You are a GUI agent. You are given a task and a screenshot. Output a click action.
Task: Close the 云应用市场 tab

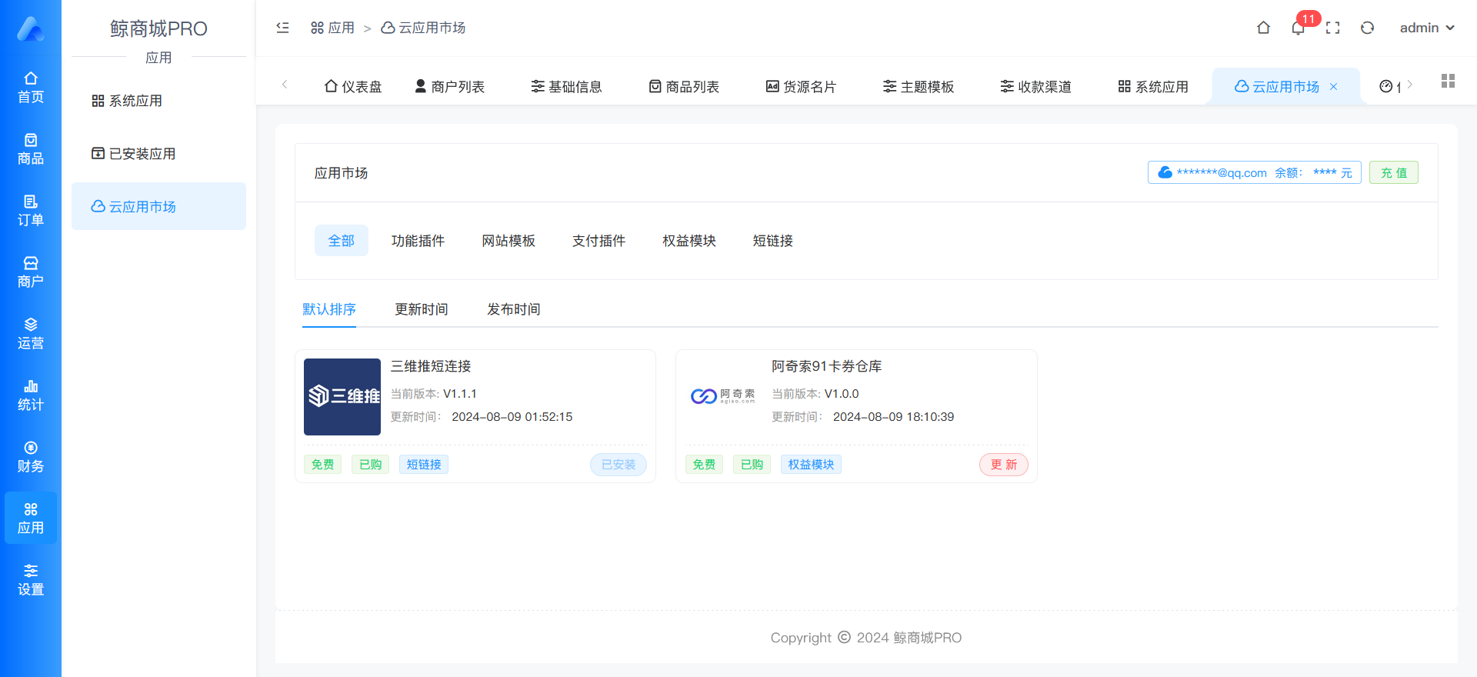[1334, 87]
